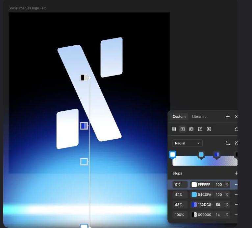Click the 132DC8 hex value field
Screen dimensions: 252x228
click(204, 205)
